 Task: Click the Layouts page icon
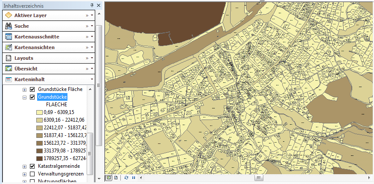pos(8,58)
